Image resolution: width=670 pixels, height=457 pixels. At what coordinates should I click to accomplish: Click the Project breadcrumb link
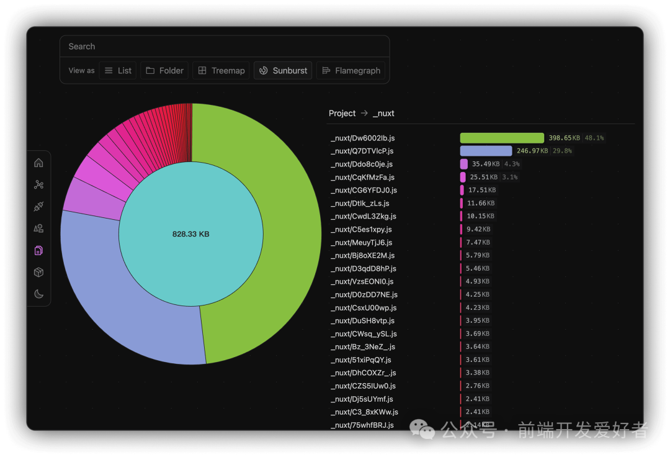[x=342, y=114]
